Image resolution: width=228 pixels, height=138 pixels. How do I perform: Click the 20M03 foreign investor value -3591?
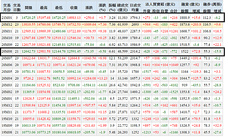tap(147, 85)
